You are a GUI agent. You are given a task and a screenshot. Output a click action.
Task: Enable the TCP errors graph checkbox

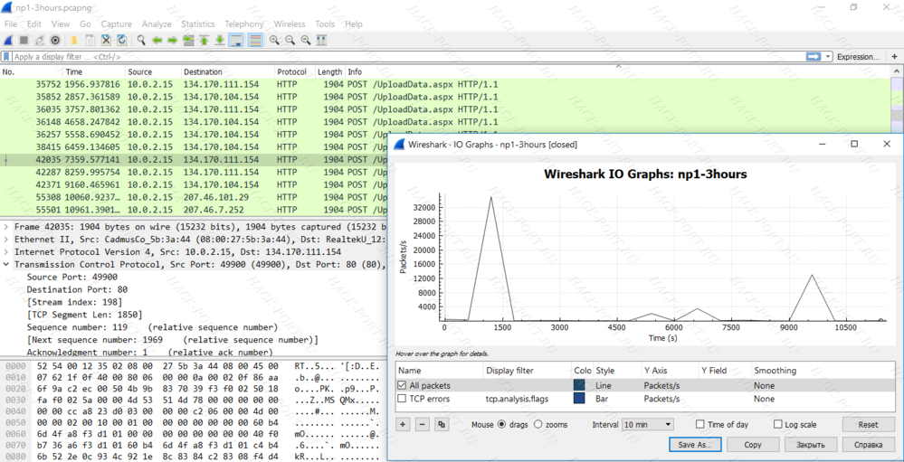[403, 399]
